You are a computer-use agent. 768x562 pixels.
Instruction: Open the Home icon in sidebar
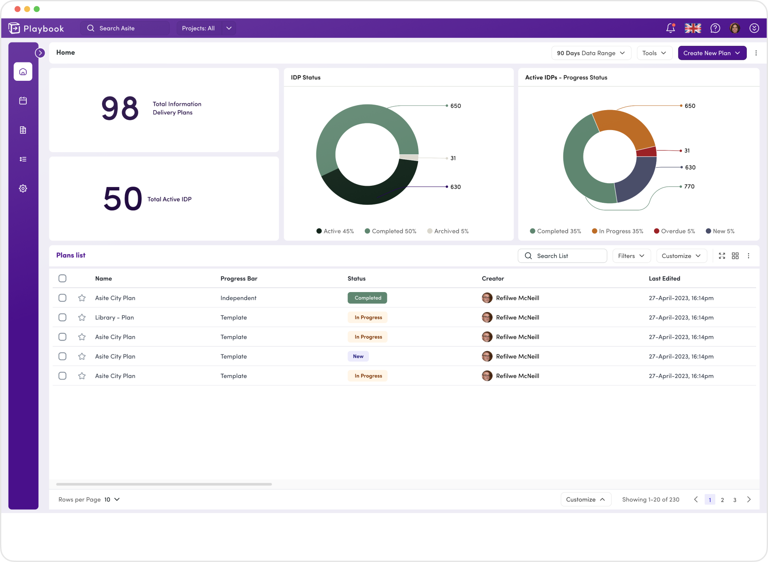[23, 71]
